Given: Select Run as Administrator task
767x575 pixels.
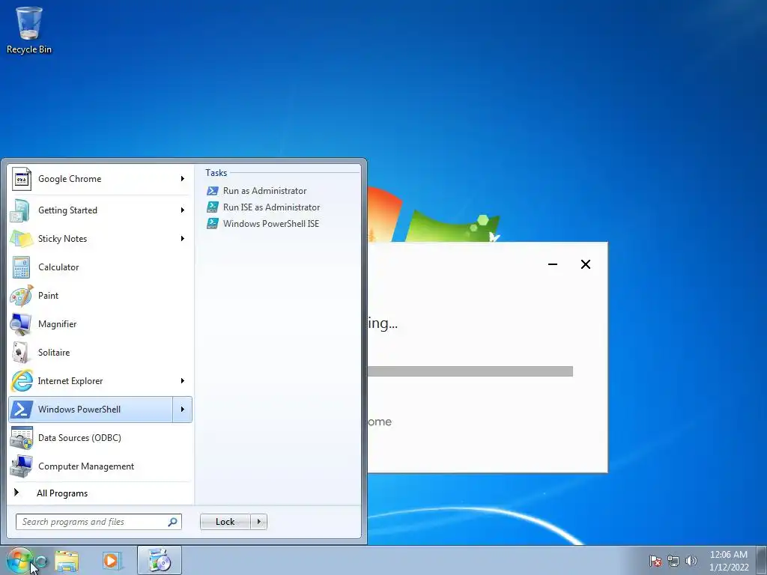Looking at the screenshot, I should pyautogui.click(x=264, y=191).
